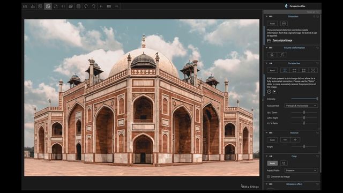Screen dimensions: 343x193
Task: Click Auto in the Distortion palette
Action: (272, 24)
